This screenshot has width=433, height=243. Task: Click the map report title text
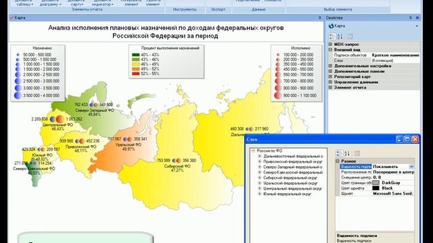coord(166,32)
